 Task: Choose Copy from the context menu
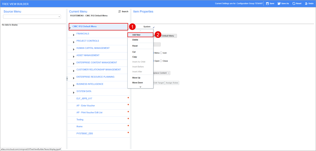coord(140,57)
